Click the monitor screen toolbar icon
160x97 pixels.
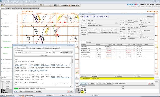(x=55, y=5)
